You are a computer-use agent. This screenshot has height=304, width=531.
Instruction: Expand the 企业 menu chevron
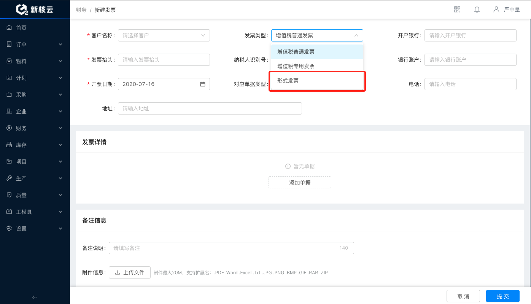point(60,111)
